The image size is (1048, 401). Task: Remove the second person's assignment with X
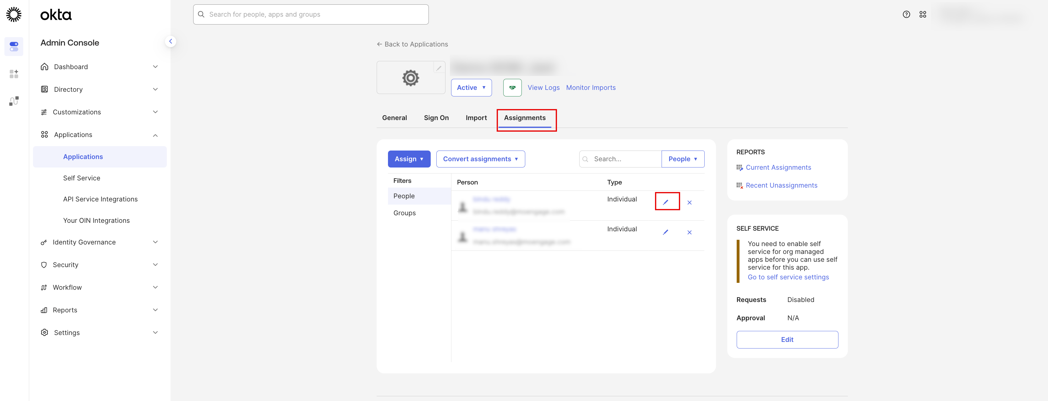pos(689,232)
